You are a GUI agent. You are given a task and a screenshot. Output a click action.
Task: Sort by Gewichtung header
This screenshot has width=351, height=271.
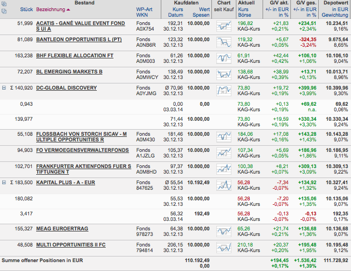(335, 15)
